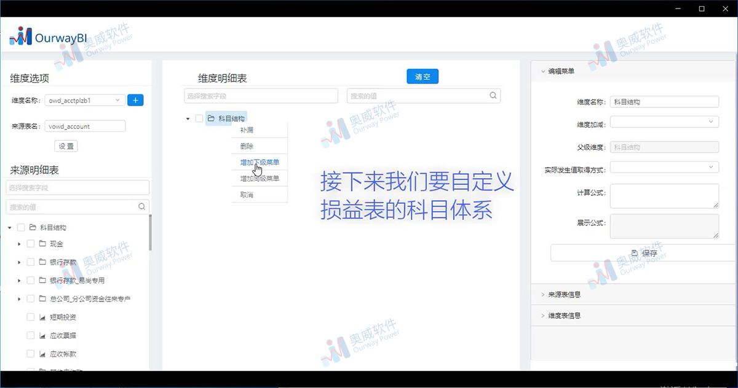Image resolution: width=738 pixels, height=388 pixels.
Task: Click the folder icon beside 银行存款
Action: (x=42, y=262)
